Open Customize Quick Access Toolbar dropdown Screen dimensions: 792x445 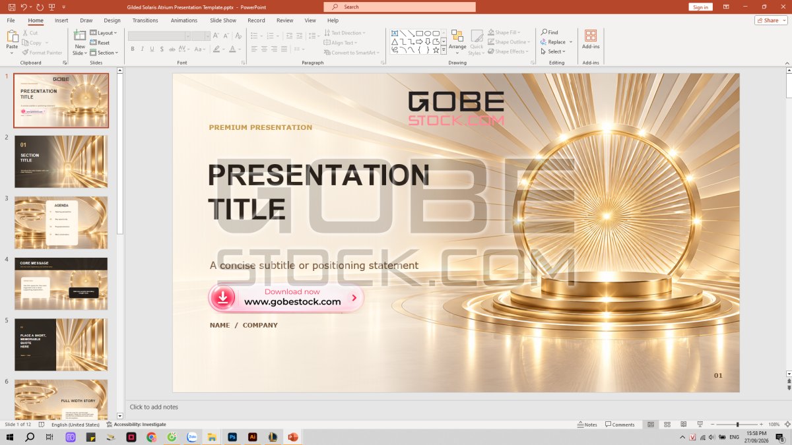tap(64, 7)
